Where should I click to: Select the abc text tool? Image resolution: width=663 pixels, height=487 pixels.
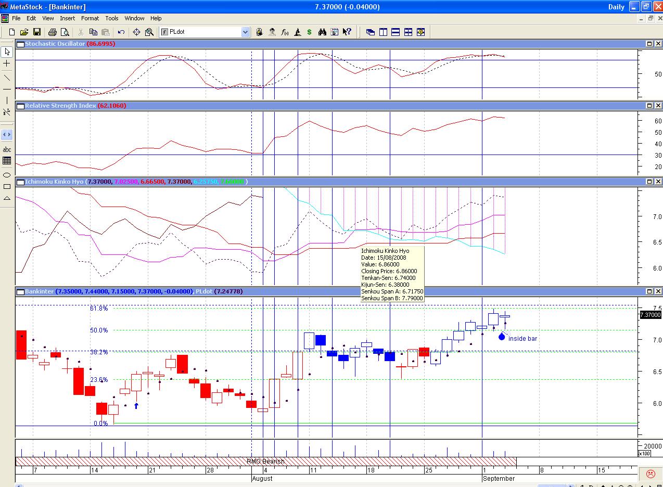7,149
